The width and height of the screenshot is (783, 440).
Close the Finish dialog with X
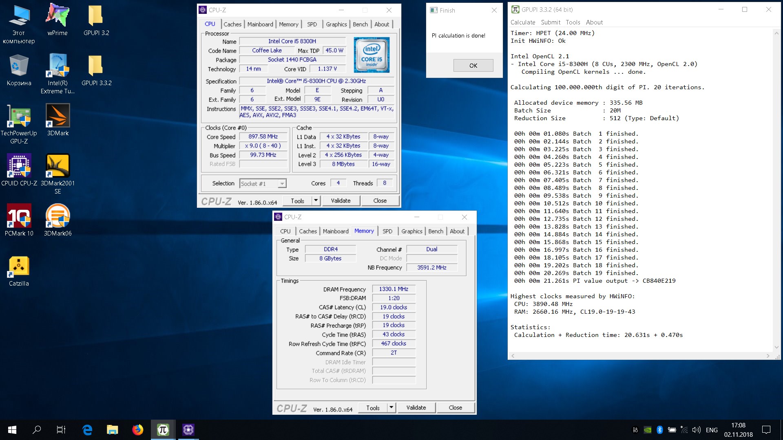pos(494,11)
